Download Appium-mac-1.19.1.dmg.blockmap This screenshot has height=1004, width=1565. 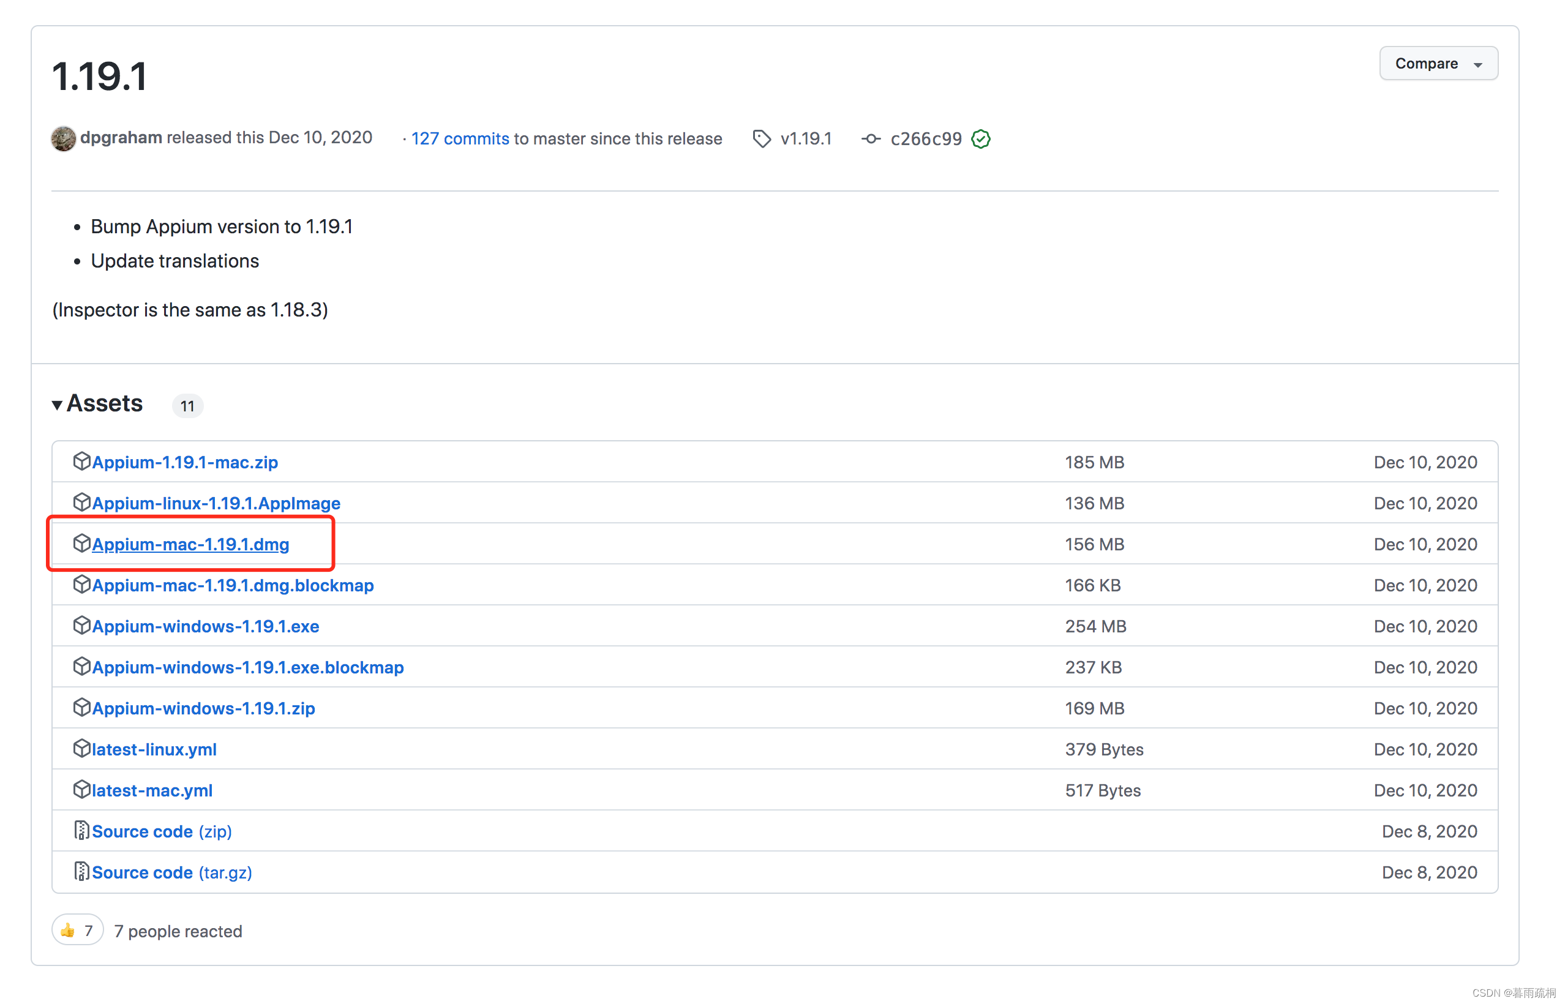tap(233, 585)
